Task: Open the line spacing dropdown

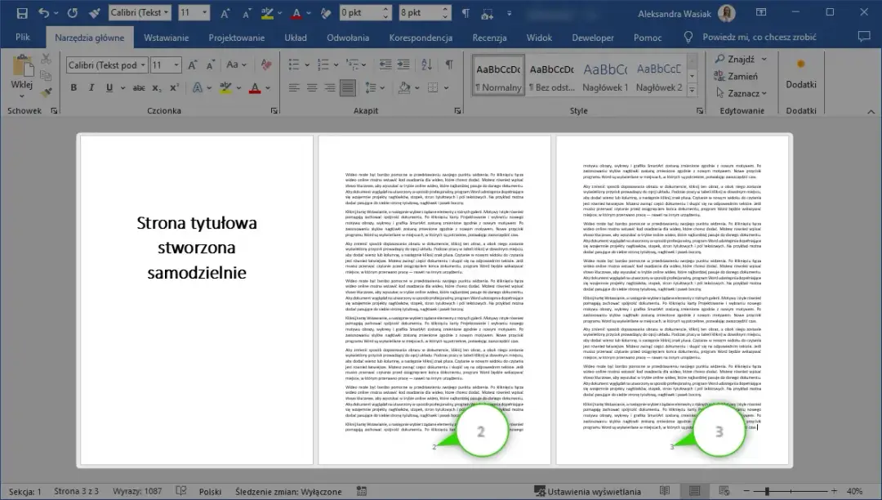Action: point(381,87)
